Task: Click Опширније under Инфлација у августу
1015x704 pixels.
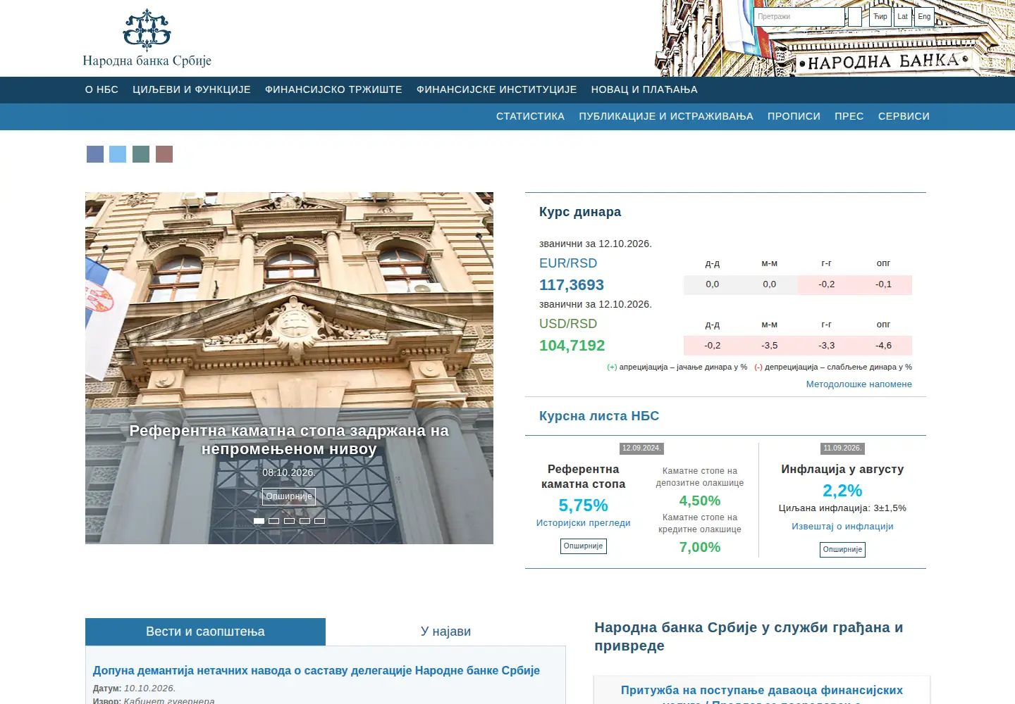Action: (842, 549)
